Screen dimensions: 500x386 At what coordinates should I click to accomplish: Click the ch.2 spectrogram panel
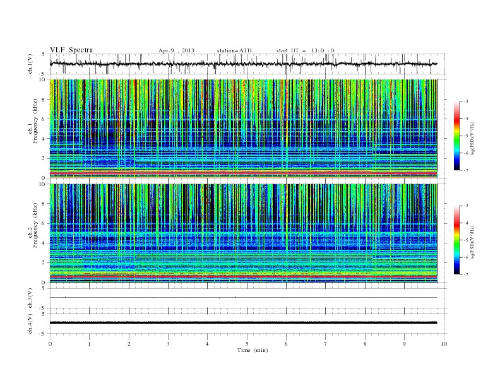(243, 233)
